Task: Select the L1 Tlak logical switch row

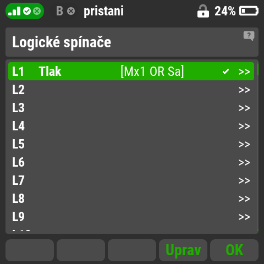Action: 131,71
